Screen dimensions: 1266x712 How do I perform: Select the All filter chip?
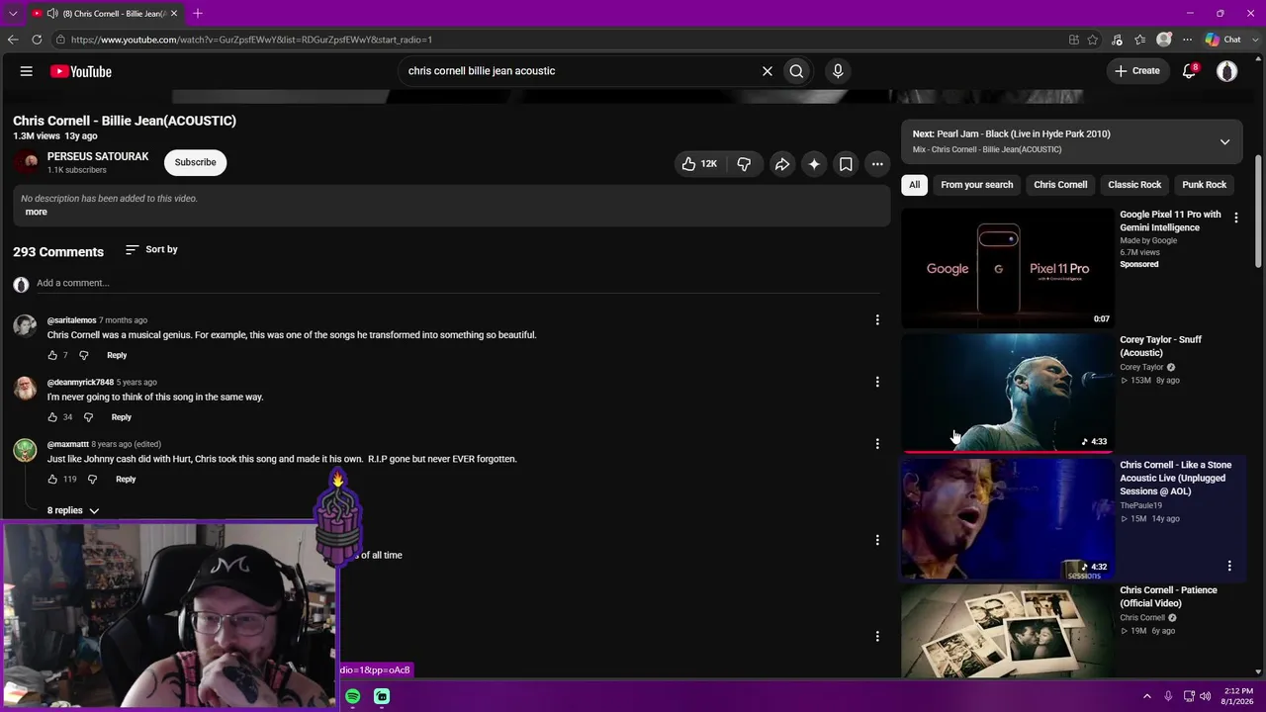[915, 185]
